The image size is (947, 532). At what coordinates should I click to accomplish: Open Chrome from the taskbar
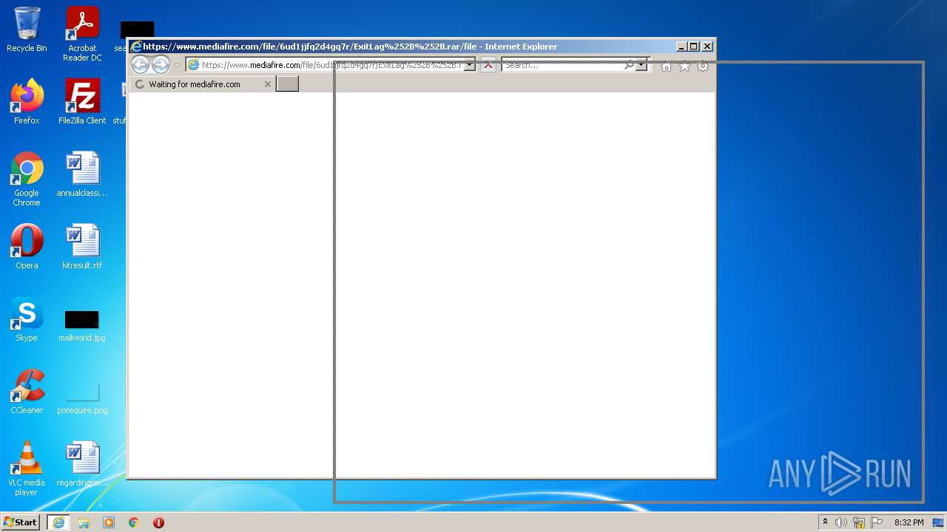[134, 522]
